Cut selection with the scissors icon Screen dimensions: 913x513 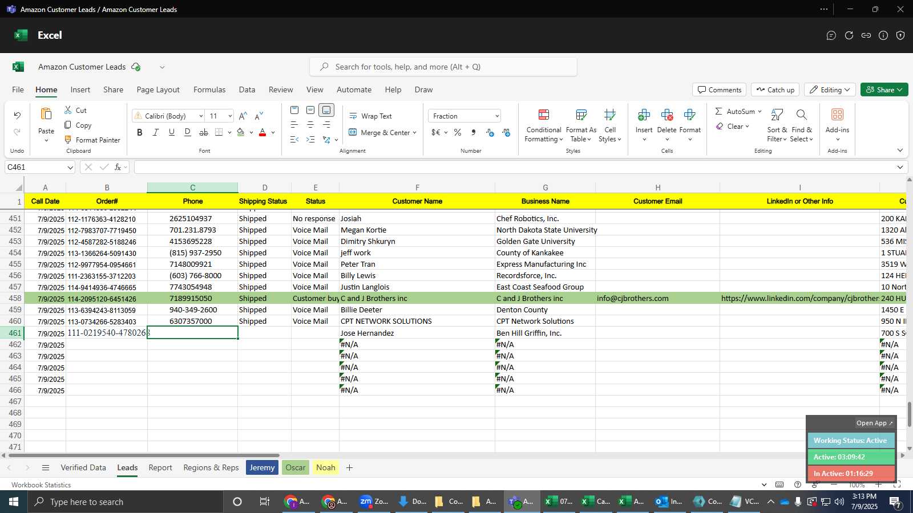coord(68,110)
